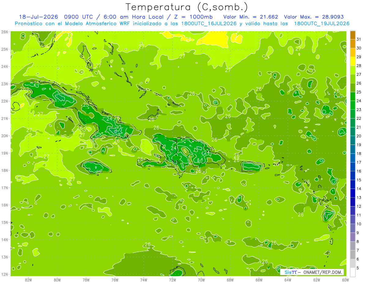This screenshot has height=284, width=367.
Task: Pick the yellow legend swatch between 28 and 29
Action: coord(353,61)
